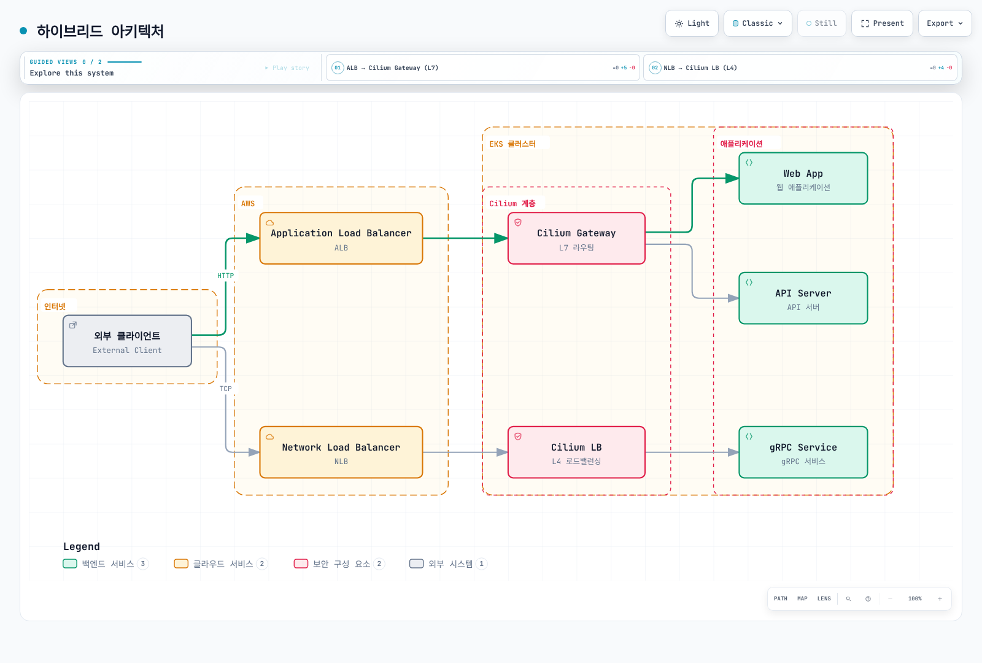Click the 인터넷 group label
The image size is (982, 663).
(55, 306)
